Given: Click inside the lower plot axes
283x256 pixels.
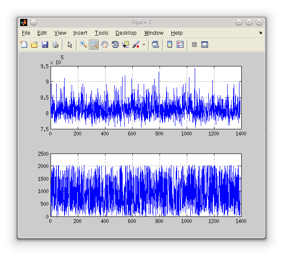Looking at the screenshot, I should (x=146, y=185).
